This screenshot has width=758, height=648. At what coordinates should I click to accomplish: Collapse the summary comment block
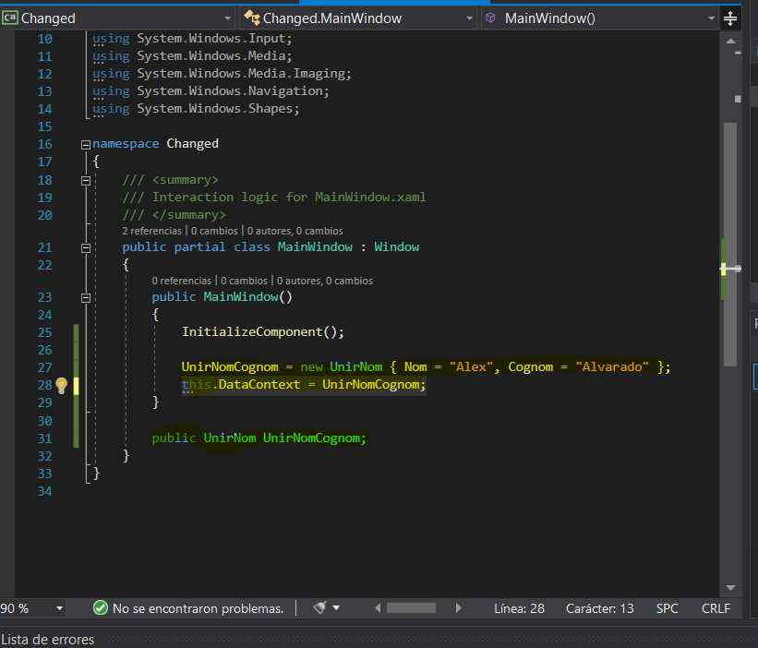coord(86,180)
